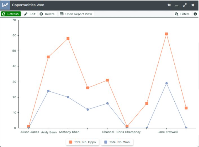Viewport: 199px width, 147px height.
Task: Open the Filters panel
Action: click(x=182, y=14)
